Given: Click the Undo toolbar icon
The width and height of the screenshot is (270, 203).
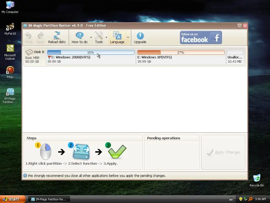Looking at the screenshot, I should coord(28,38).
